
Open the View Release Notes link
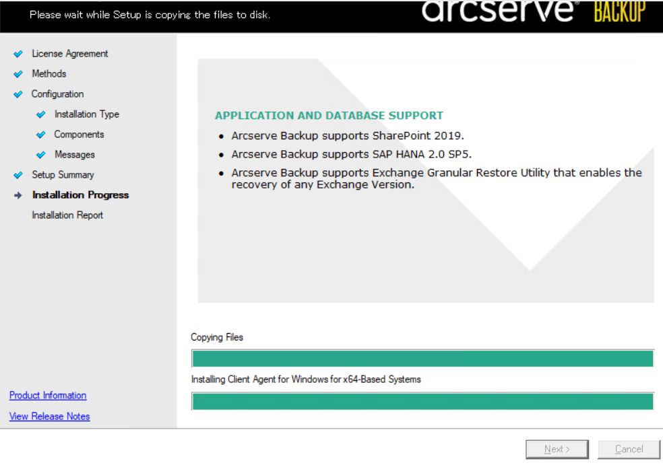point(49,417)
